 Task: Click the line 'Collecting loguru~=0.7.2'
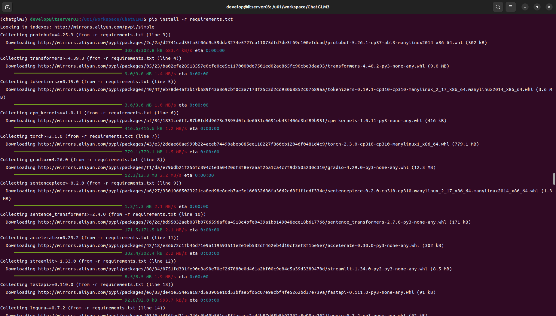tap(83, 308)
